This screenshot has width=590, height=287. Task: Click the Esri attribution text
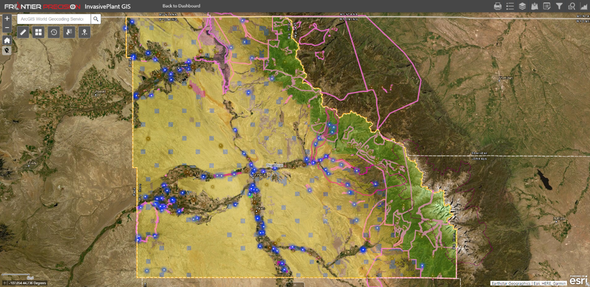pyautogui.click(x=529, y=283)
